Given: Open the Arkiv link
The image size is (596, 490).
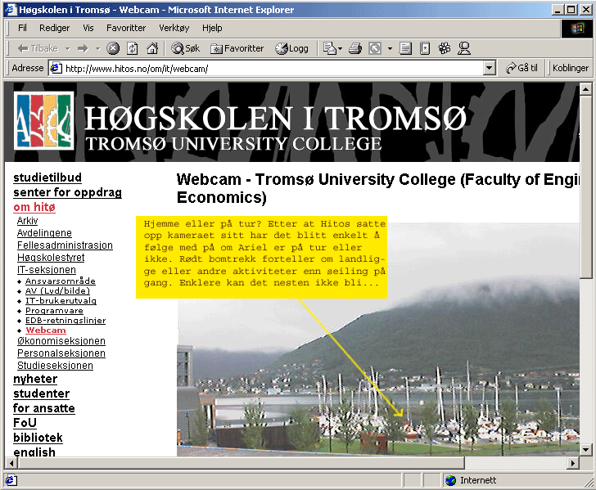Looking at the screenshot, I should coord(27,221).
